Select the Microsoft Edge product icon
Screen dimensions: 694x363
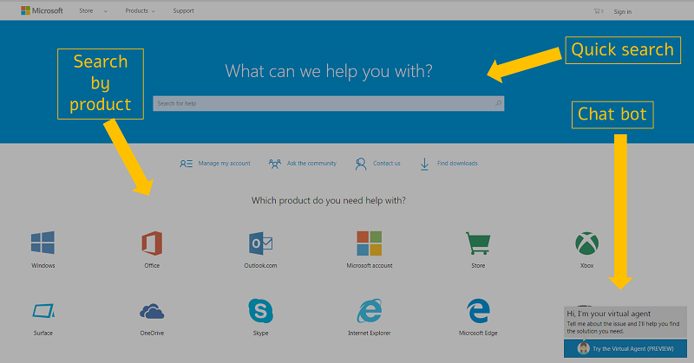(x=479, y=310)
